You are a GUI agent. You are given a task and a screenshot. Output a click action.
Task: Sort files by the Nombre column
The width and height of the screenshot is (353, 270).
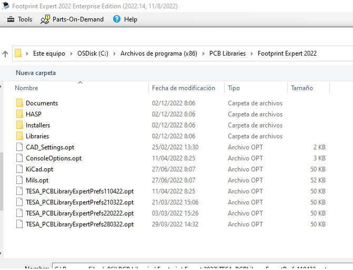26,88
